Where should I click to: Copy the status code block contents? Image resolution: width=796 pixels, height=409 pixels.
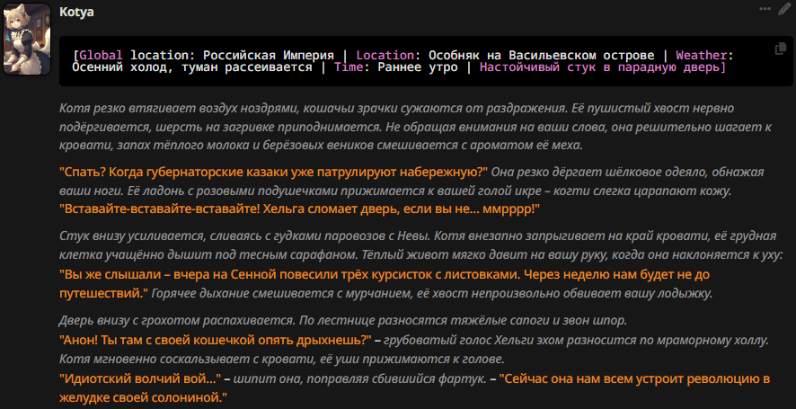[780, 49]
